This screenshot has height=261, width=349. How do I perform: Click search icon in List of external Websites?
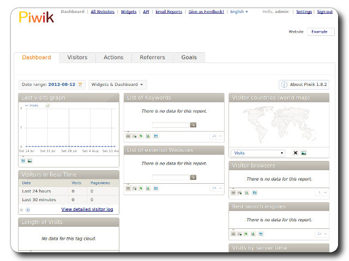click(x=193, y=177)
